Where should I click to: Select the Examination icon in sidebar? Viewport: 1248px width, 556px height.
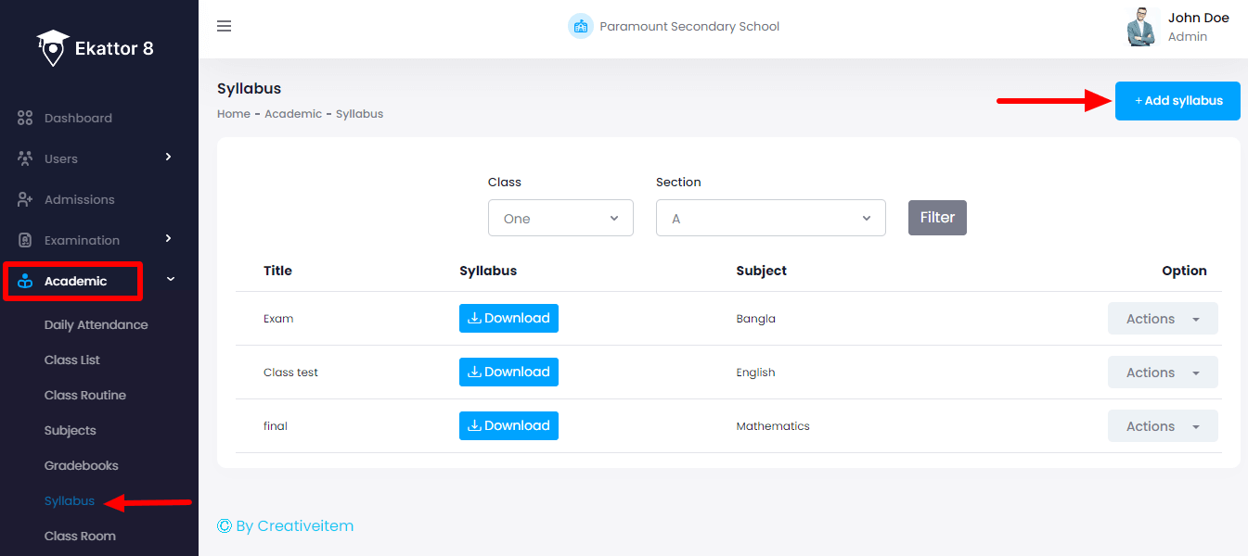[x=26, y=239]
